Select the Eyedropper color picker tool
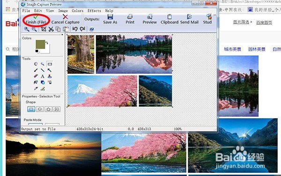This screenshot has height=176, width=281. (x=36, y=88)
